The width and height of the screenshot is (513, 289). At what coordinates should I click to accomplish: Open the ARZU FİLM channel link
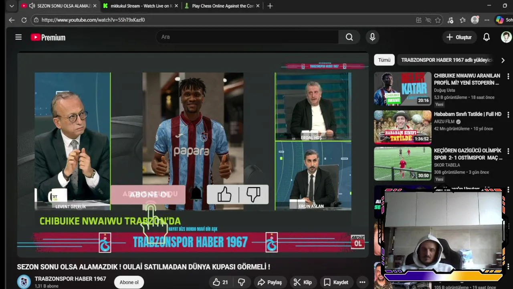(x=444, y=122)
